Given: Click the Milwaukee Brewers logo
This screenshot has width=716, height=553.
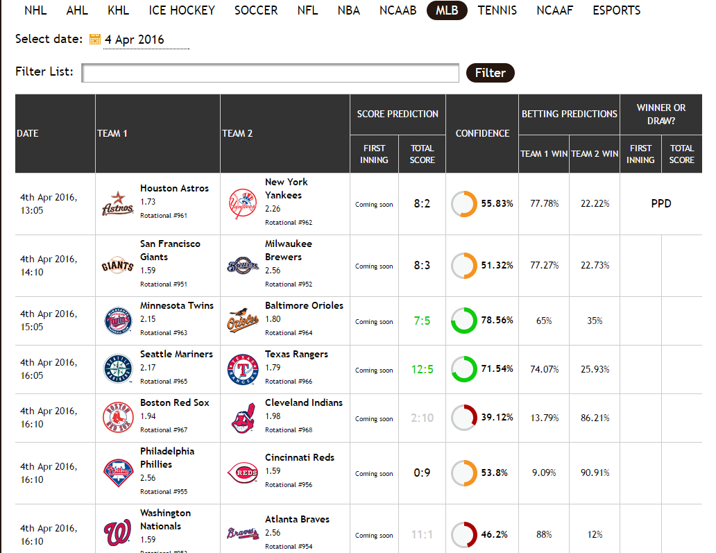Looking at the screenshot, I should pyautogui.click(x=243, y=265).
